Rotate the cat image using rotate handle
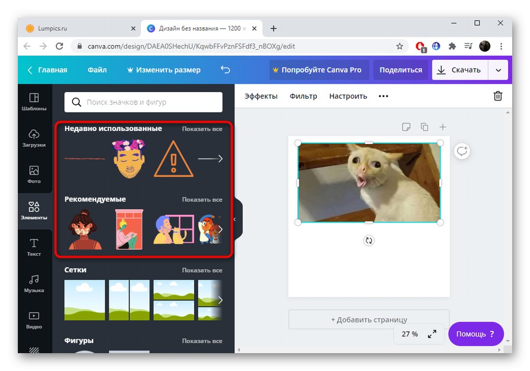Image resolution: width=530 pixels, height=371 pixels. 369,240
